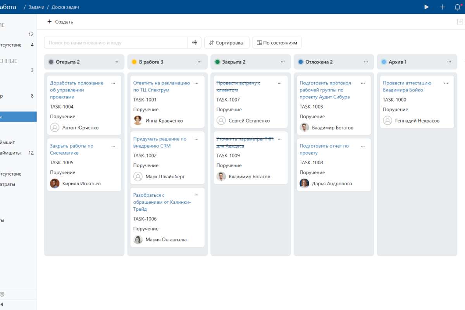The height and width of the screenshot is (310, 465).
Task: Go to Доска задач breadcrumb
Action: tap(65, 7)
